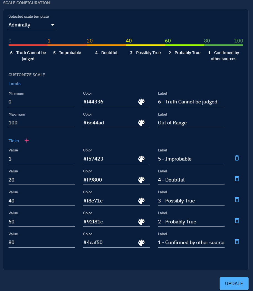Open color palette for the Maximum limit
The height and width of the screenshot is (291, 253).
point(141,123)
